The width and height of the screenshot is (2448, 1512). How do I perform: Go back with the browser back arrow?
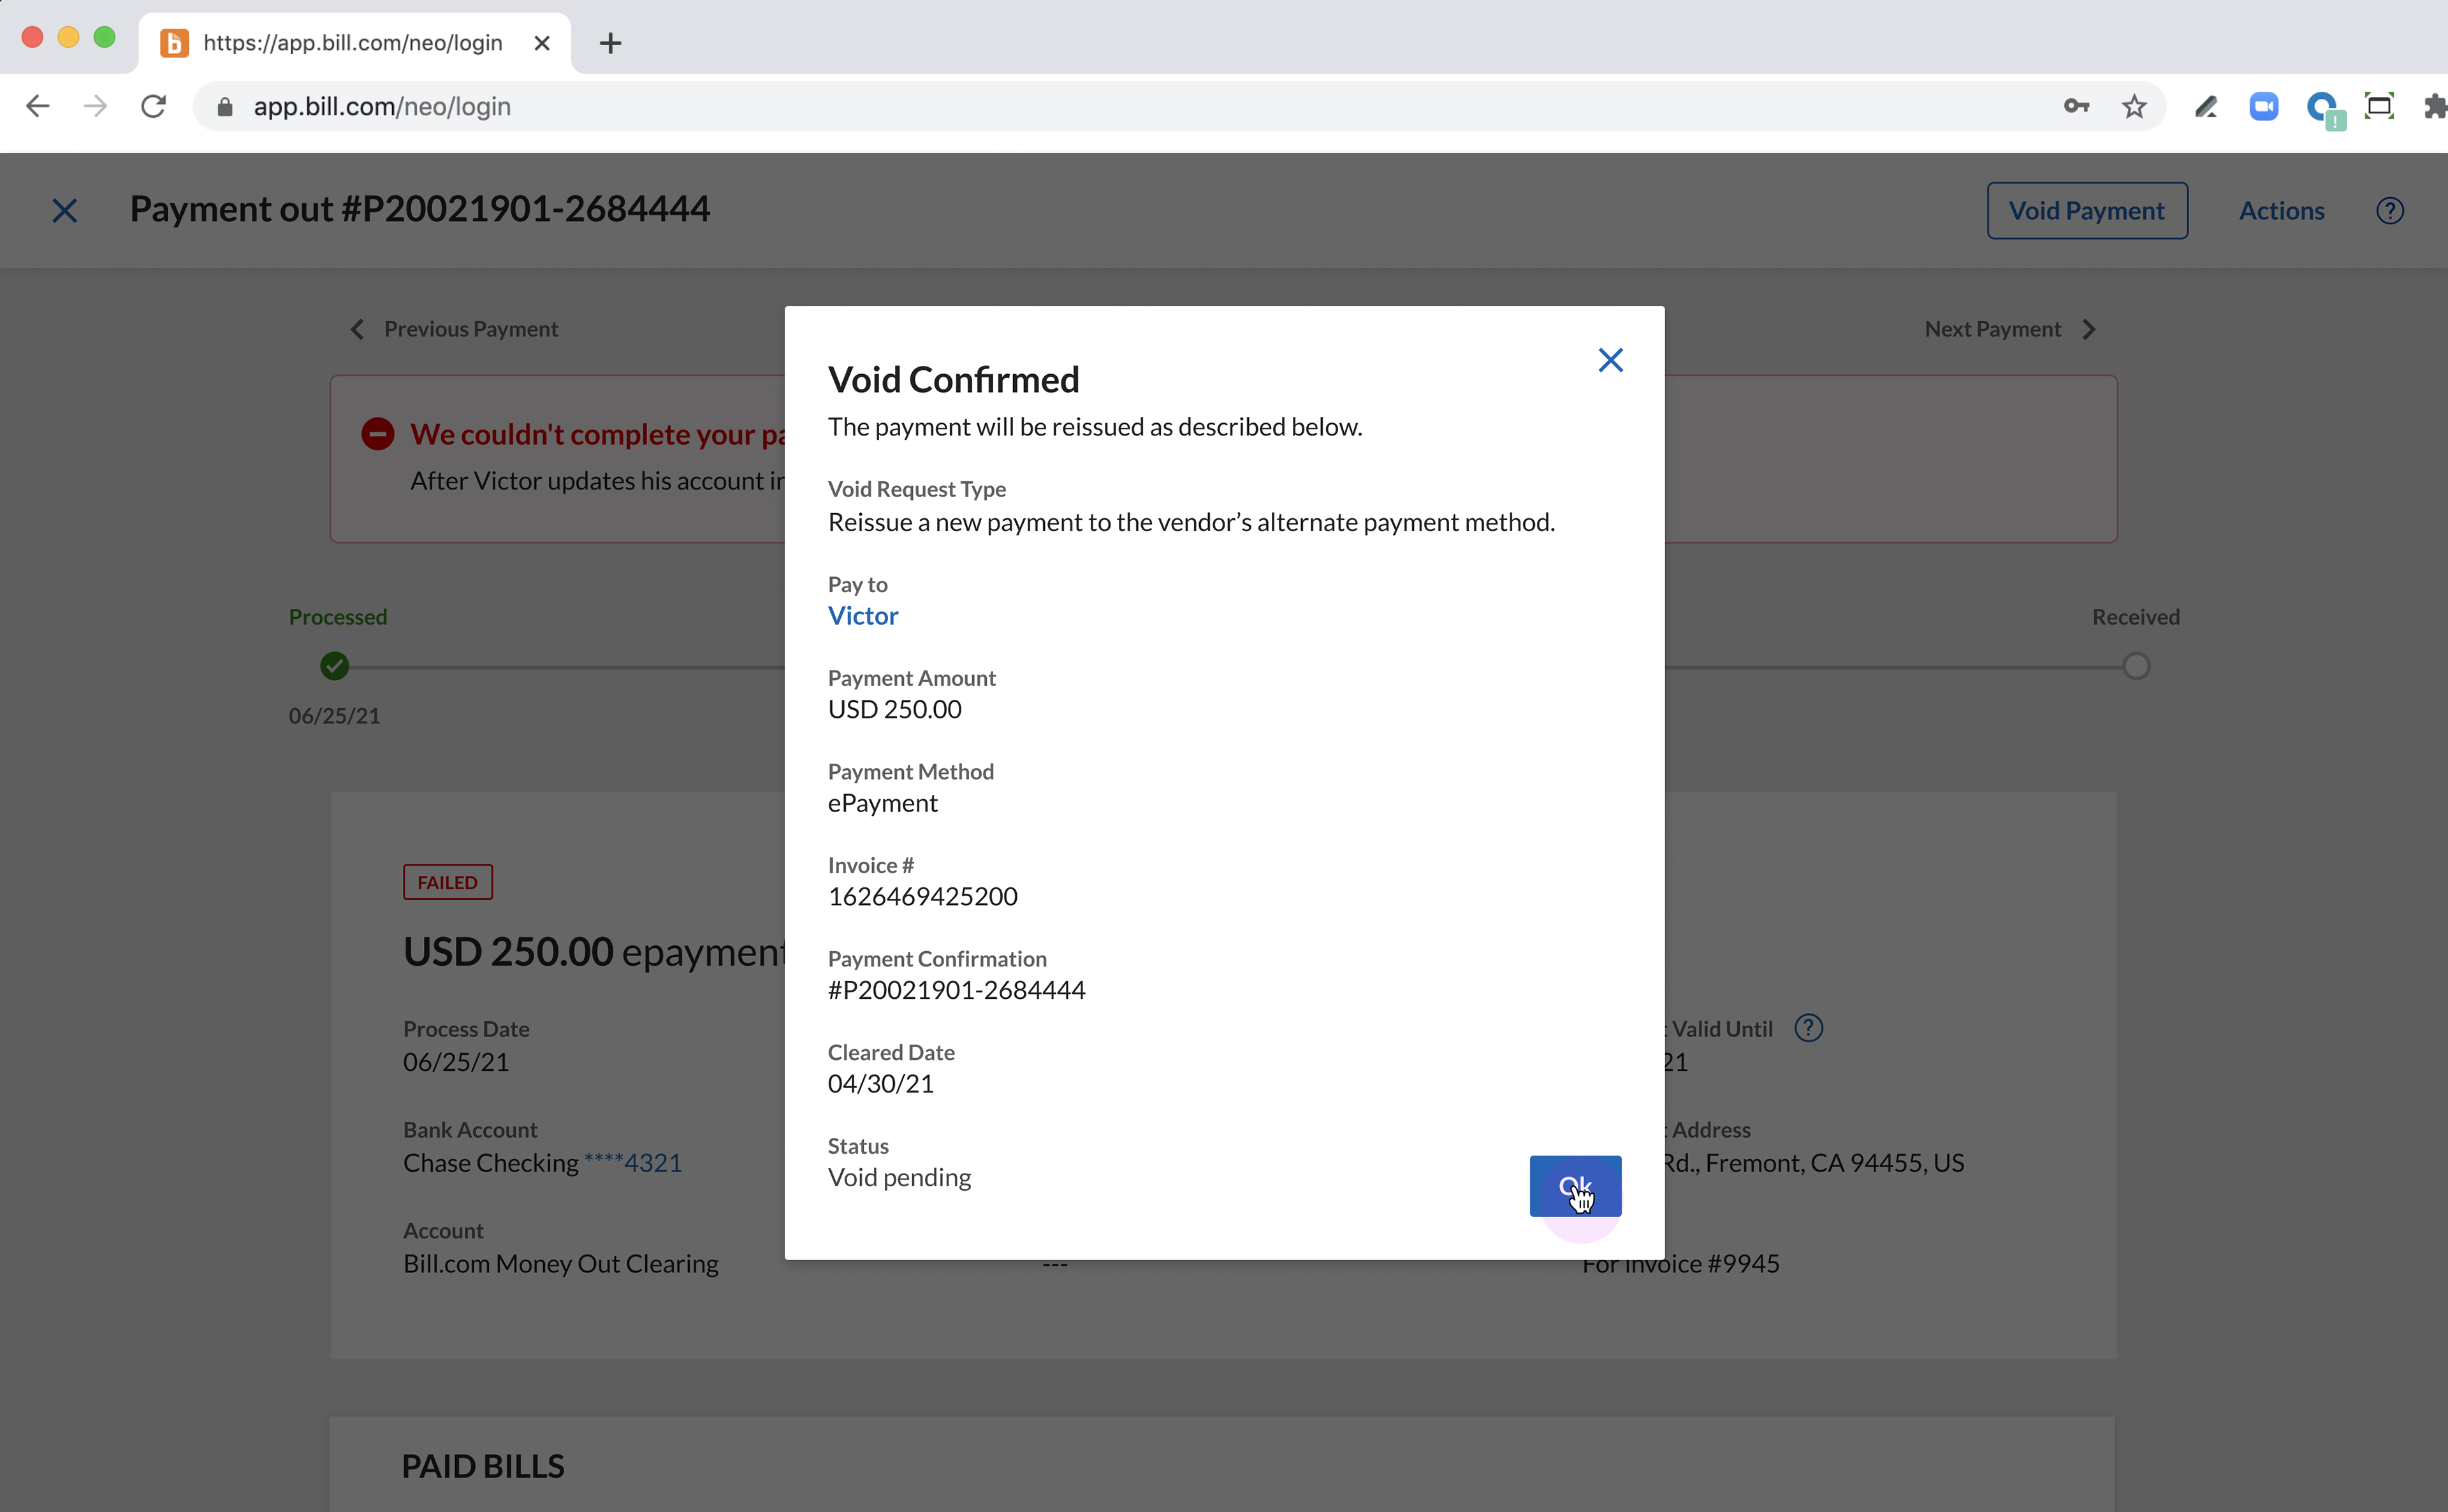pos(38,106)
